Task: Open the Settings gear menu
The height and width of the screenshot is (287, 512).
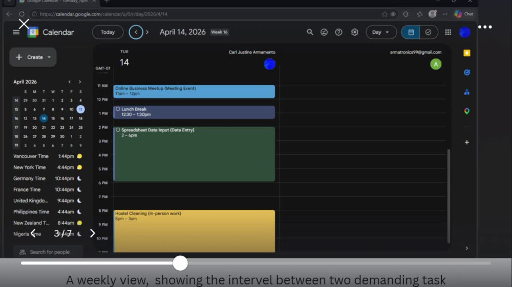Action: coord(355,32)
